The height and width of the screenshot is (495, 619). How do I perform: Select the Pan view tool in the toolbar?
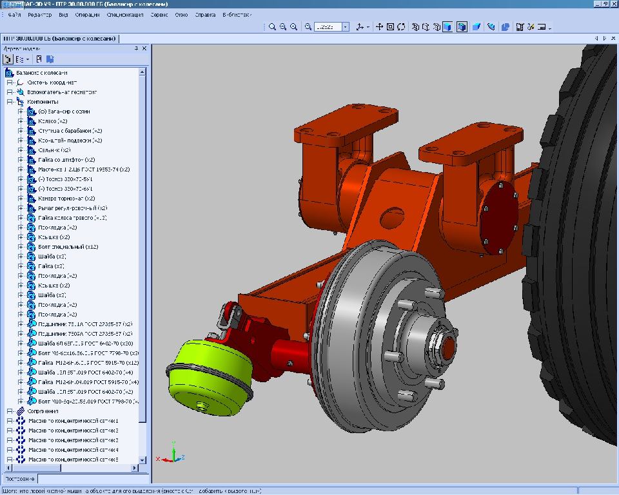pos(380,27)
